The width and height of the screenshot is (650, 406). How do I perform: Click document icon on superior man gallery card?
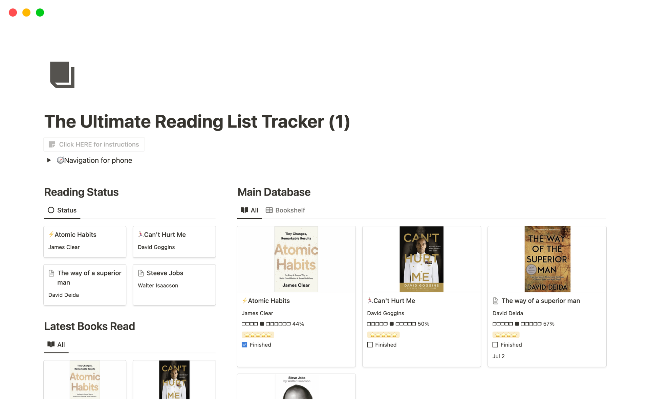tap(496, 301)
